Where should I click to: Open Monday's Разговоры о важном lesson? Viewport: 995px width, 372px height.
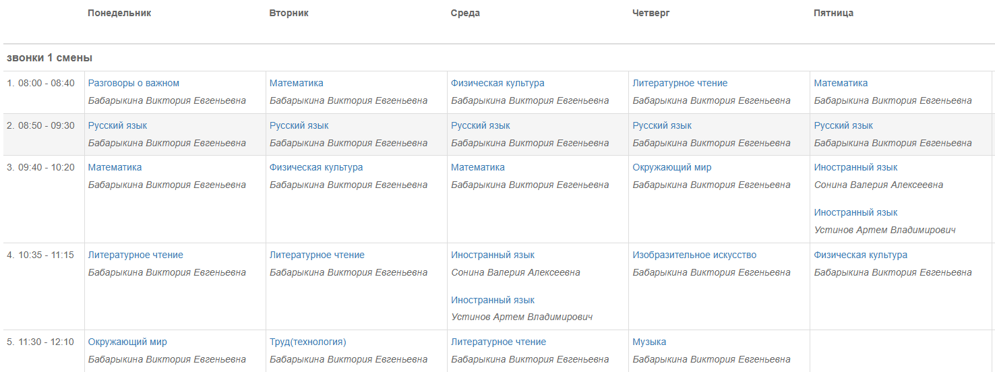click(133, 83)
